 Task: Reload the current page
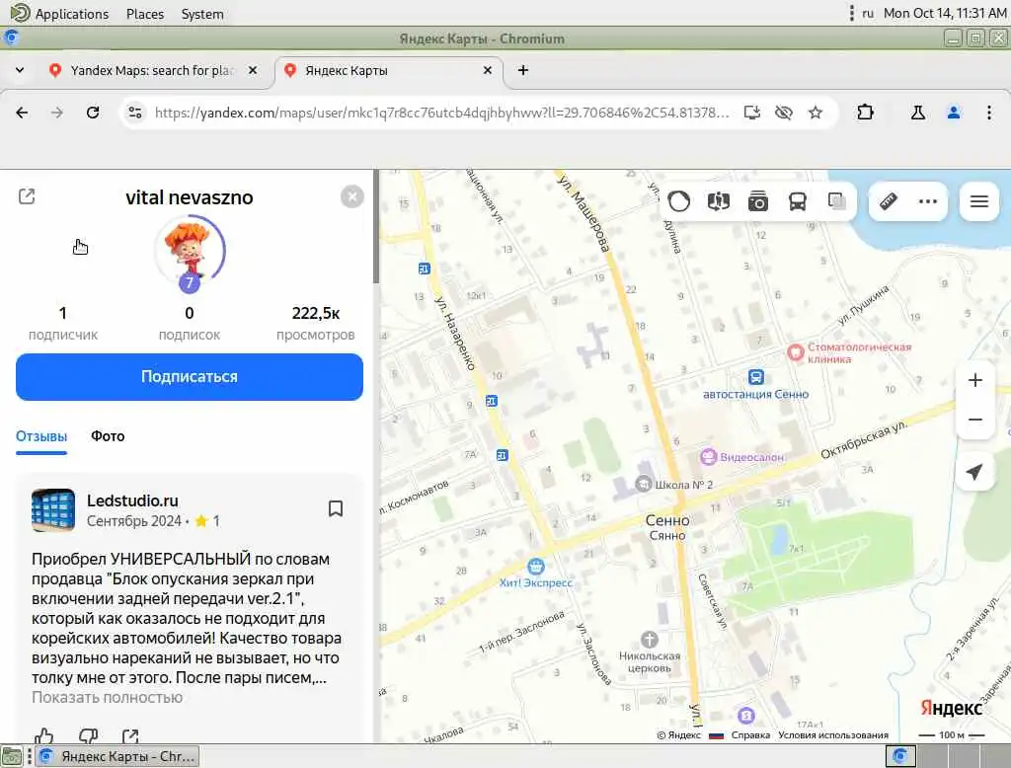pos(93,113)
